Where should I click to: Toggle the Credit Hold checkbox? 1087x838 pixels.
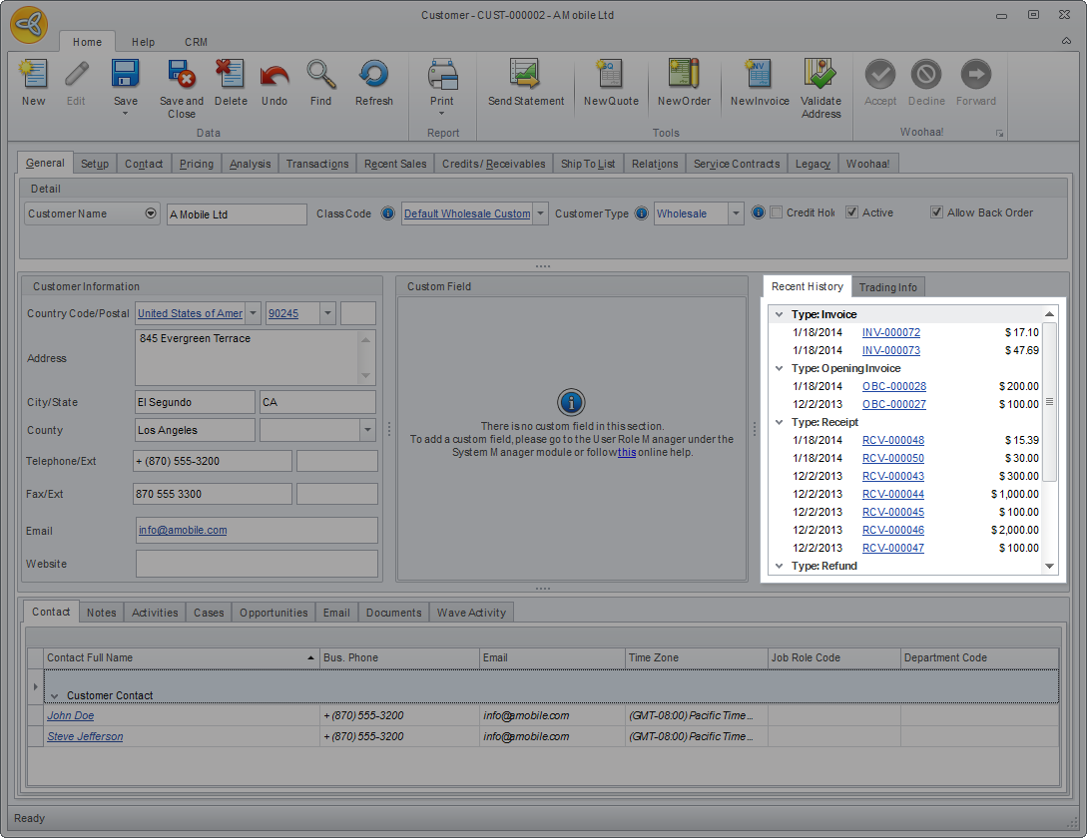click(x=777, y=212)
